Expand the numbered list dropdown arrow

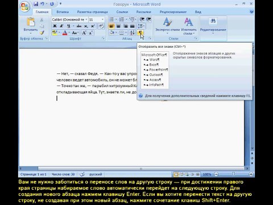click(126, 19)
